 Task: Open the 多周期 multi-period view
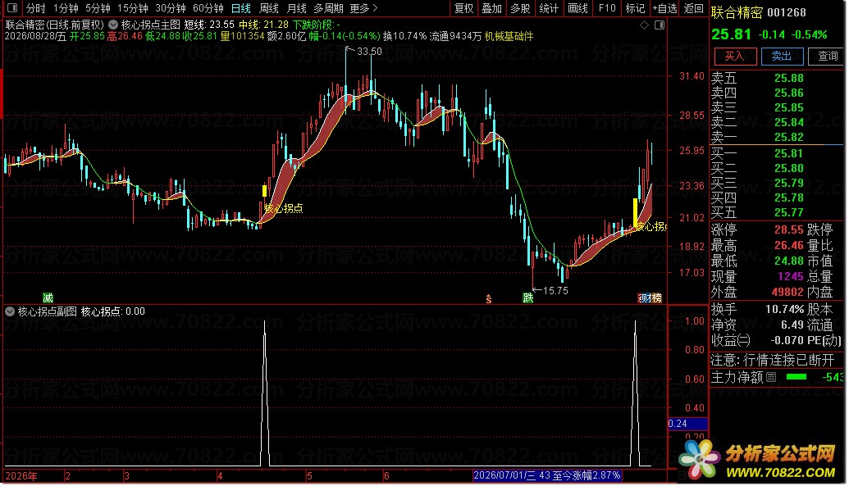[328, 8]
